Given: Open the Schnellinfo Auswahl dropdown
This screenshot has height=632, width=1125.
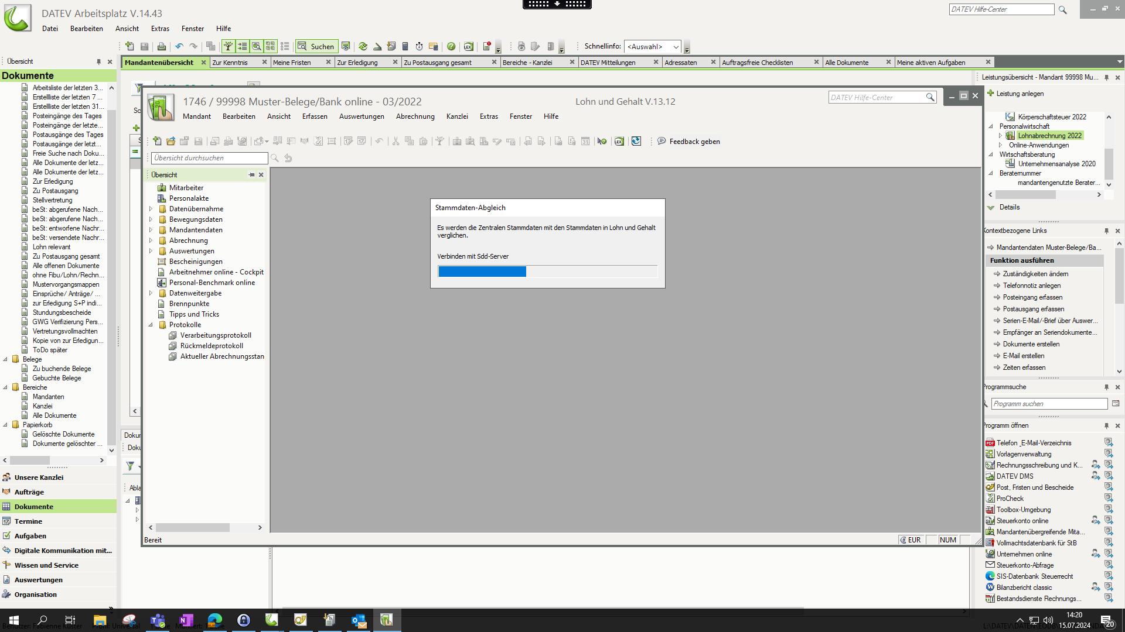Looking at the screenshot, I should coord(652,47).
